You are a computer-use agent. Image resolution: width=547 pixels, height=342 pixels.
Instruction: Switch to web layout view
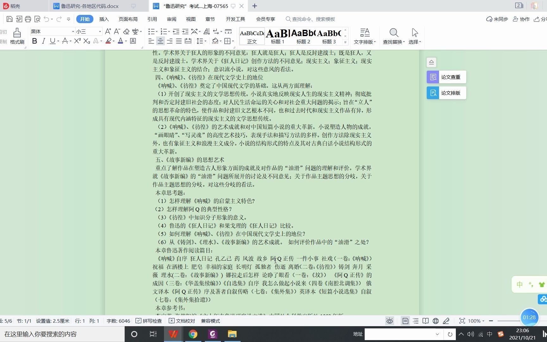tap(436, 321)
